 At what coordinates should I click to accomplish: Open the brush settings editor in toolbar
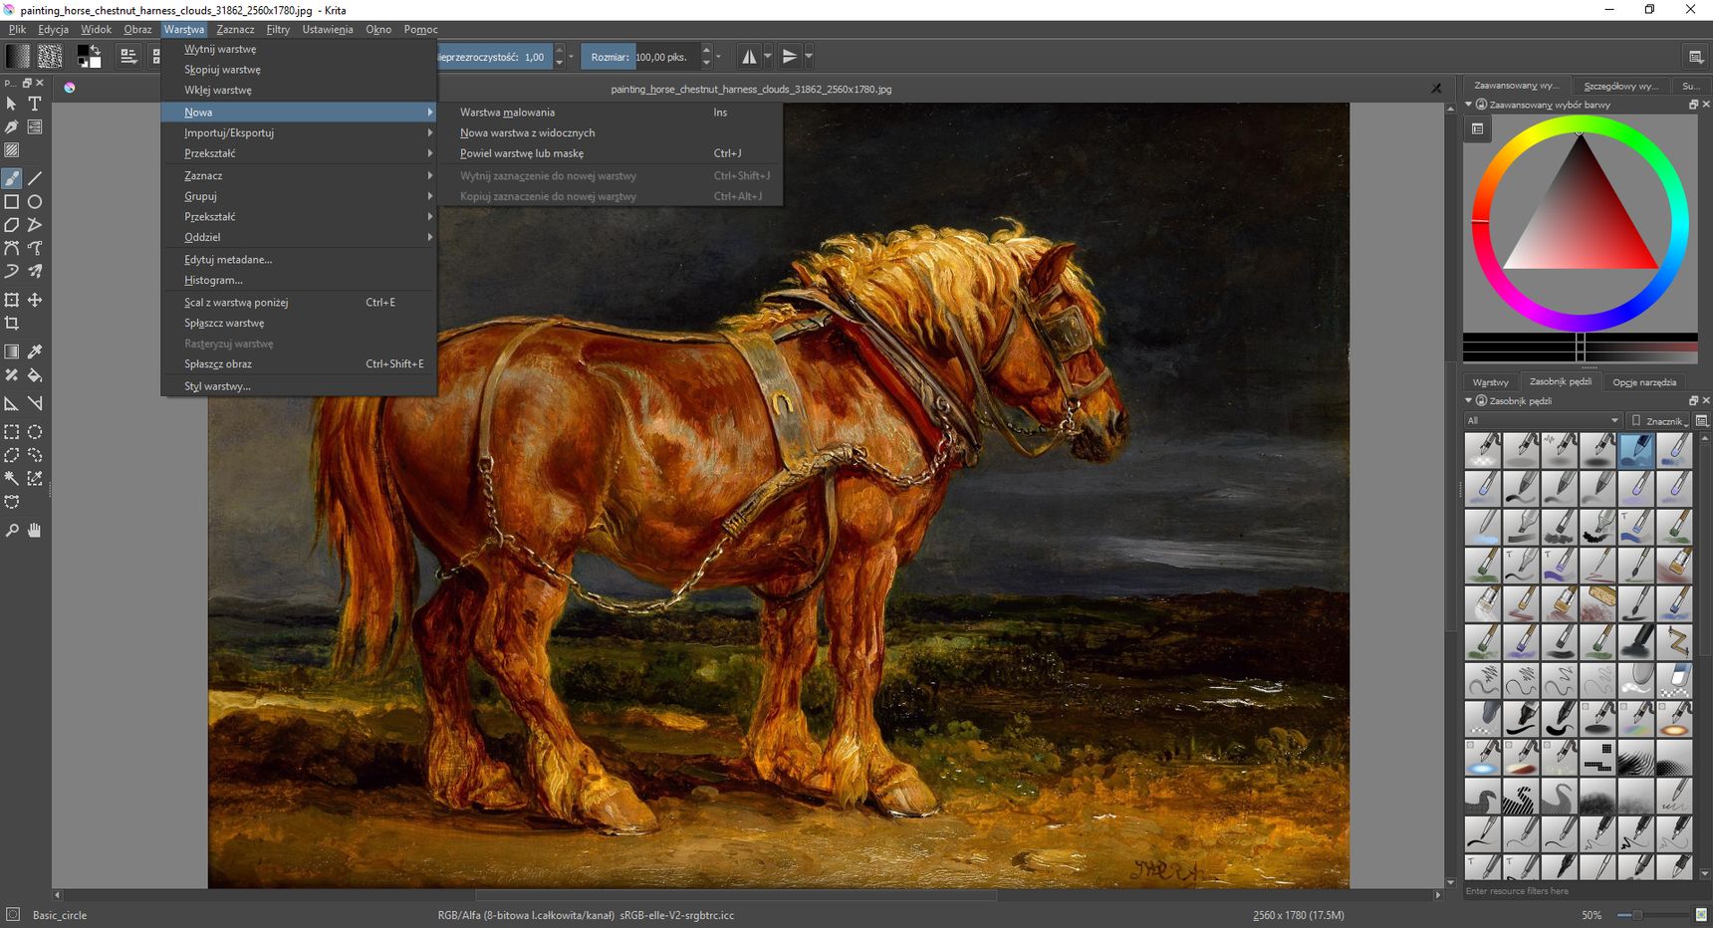128,57
